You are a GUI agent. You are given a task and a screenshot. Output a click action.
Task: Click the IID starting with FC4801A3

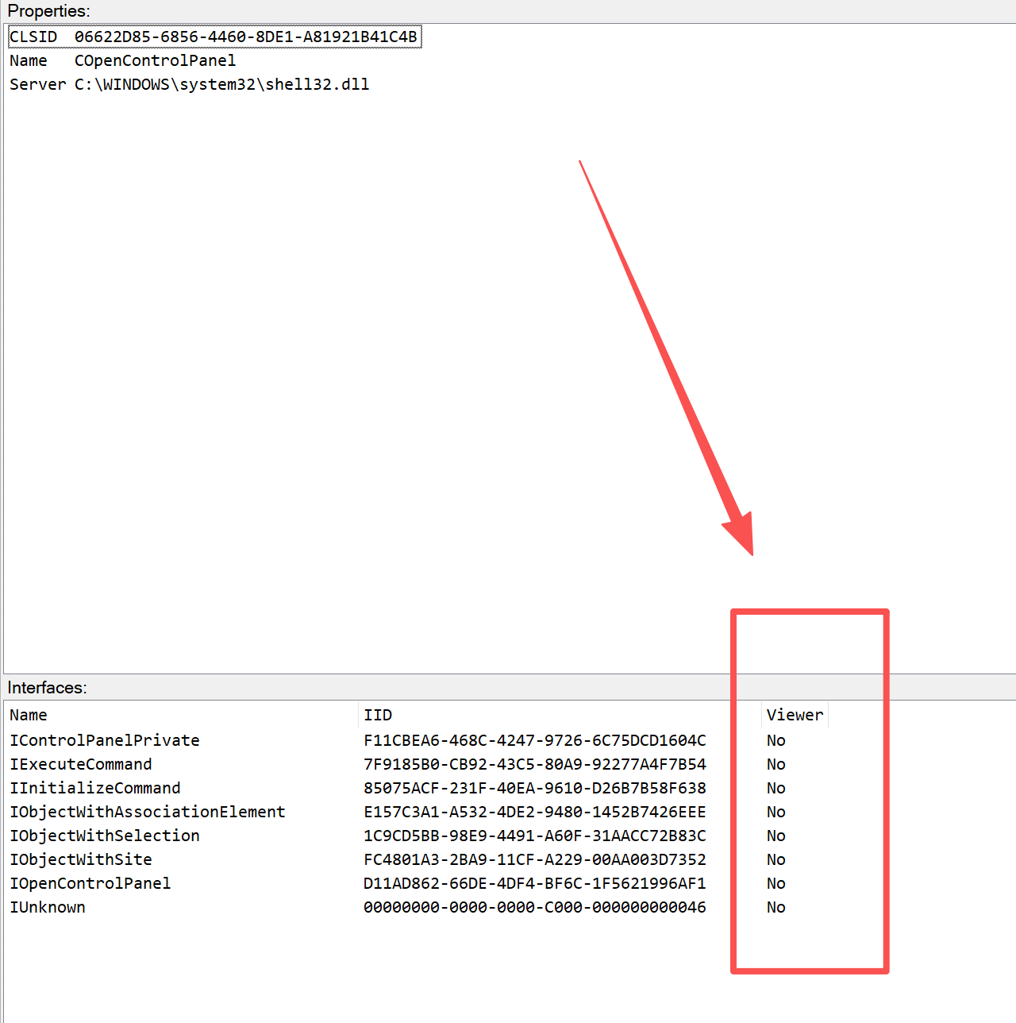pos(534,859)
